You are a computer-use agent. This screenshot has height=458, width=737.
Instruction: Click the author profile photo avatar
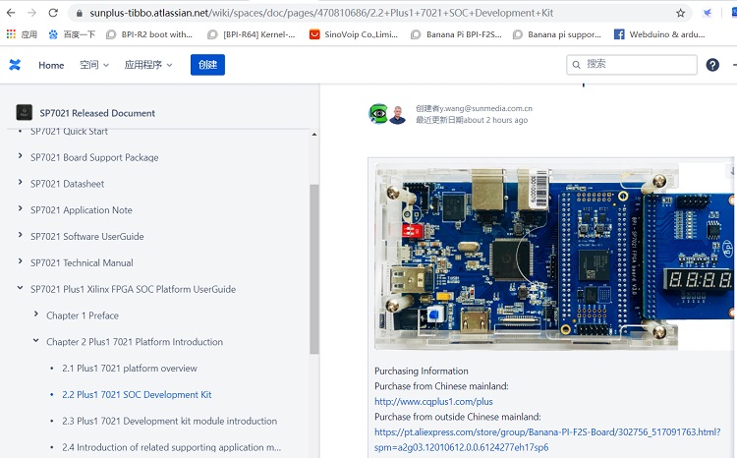(x=398, y=115)
